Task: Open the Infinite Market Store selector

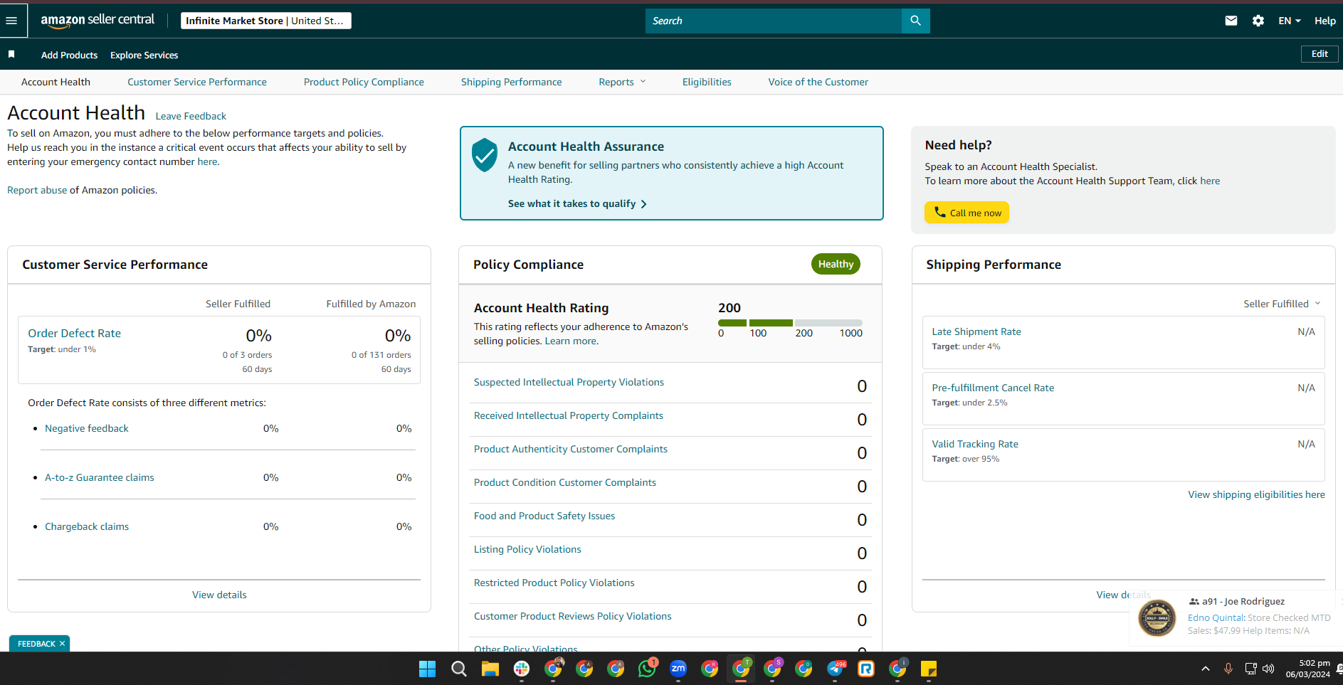Action: 265,21
